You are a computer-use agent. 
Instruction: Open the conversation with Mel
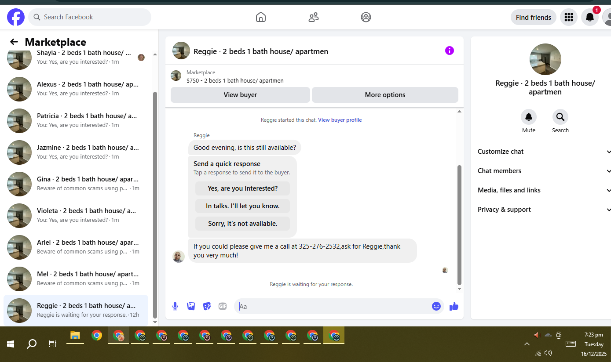(76, 279)
